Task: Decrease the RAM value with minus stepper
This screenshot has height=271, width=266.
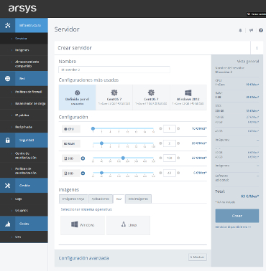Action: pyautogui.click(x=160, y=143)
